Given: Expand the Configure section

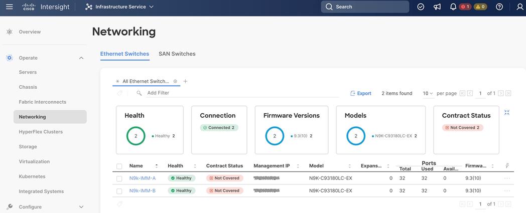Looking at the screenshot, I should coord(81,207).
